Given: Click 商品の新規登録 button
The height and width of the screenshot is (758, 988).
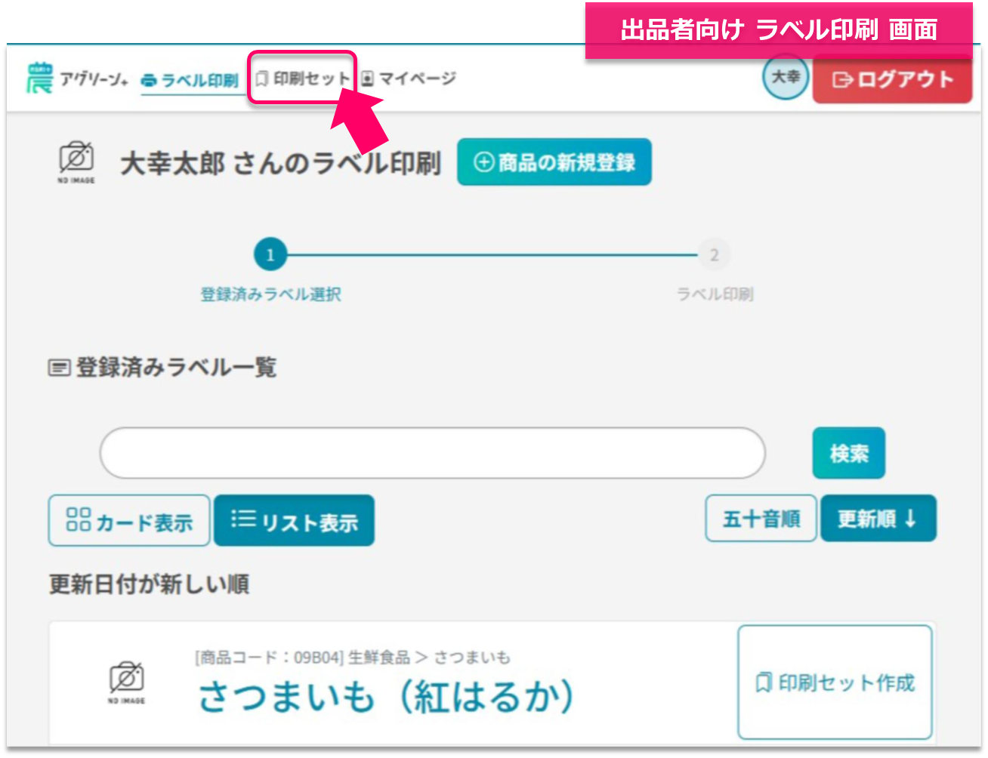Looking at the screenshot, I should (554, 162).
